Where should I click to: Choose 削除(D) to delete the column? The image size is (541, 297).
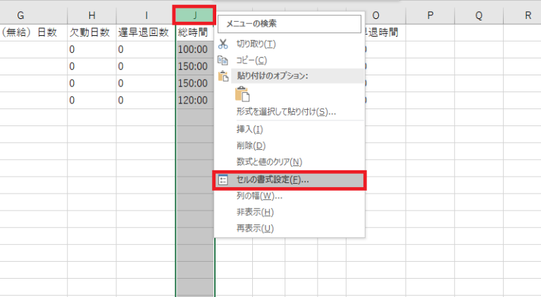click(250, 146)
